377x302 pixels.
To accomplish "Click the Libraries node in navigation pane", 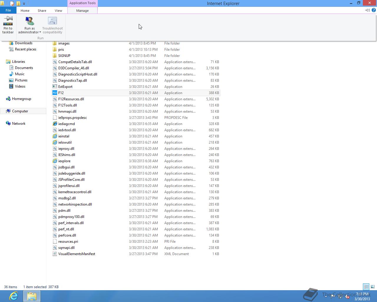I will click(19, 62).
